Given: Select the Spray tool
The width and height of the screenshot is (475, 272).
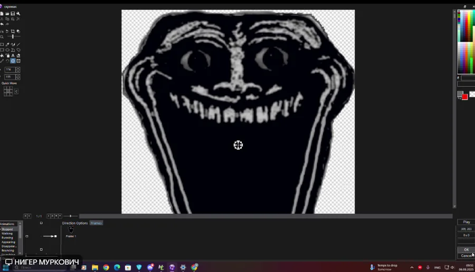Looking at the screenshot, I should [x=7, y=55].
